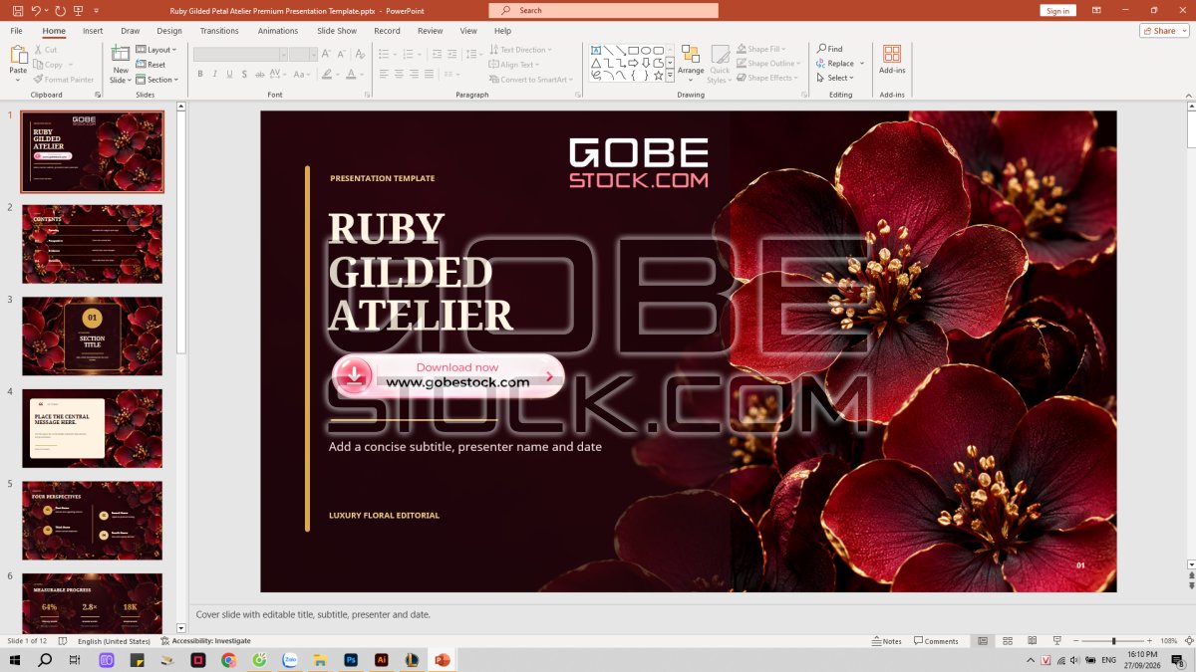The width and height of the screenshot is (1196, 672).
Task: Click the Reset slide button
Action: point(150,65)
